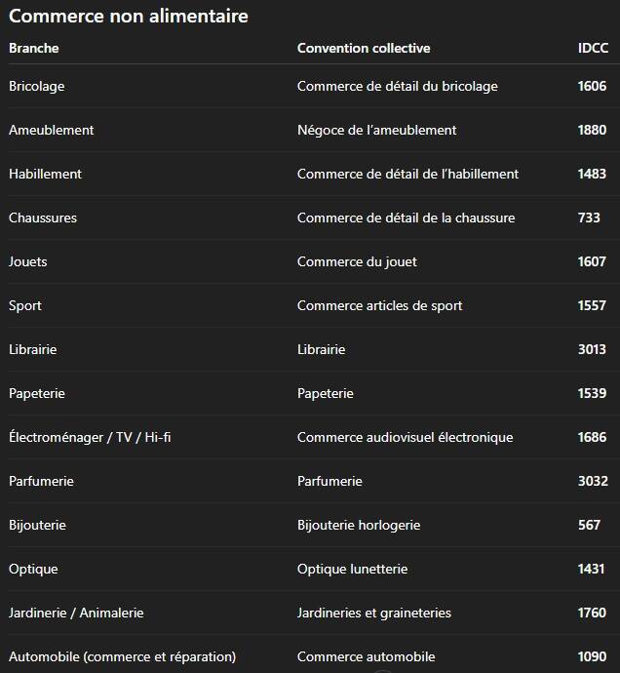Click 'Jardinerie / Animalerie' branch cell
The width and height of the screenshot is (620, 673).
pos(76,613)
